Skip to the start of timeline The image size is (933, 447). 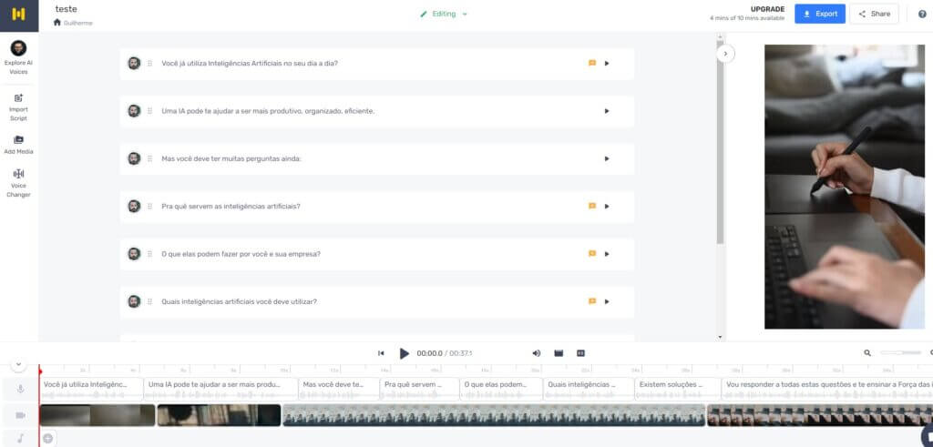click(x=381, y=353)
